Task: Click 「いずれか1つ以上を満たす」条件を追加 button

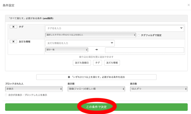Action: pos(96,77)
